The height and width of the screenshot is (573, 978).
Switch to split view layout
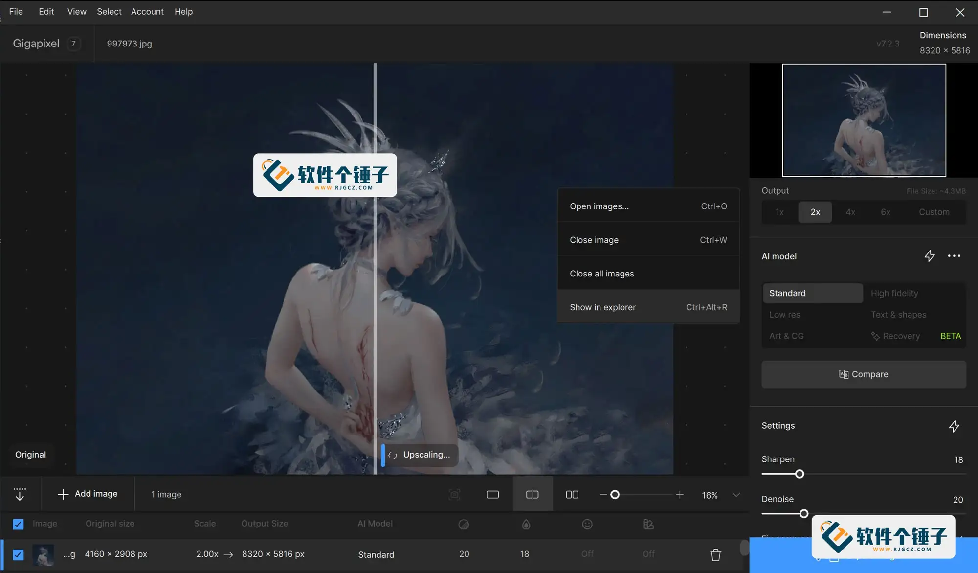tap(533, 495)
